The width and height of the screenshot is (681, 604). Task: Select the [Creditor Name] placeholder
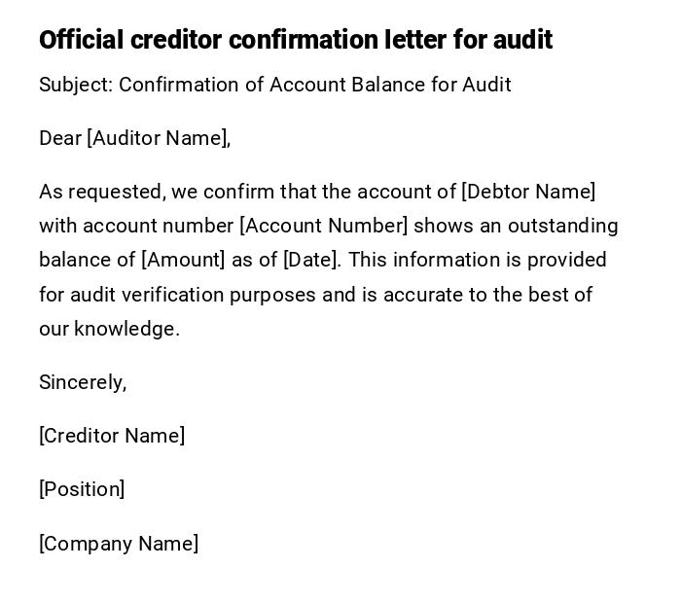(112, 436)
